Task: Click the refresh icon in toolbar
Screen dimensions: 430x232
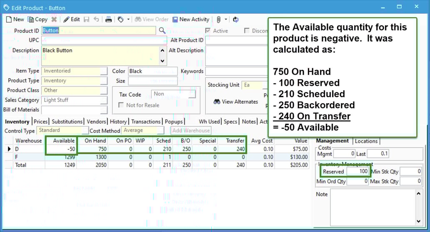Action: (x=235, y=19)
